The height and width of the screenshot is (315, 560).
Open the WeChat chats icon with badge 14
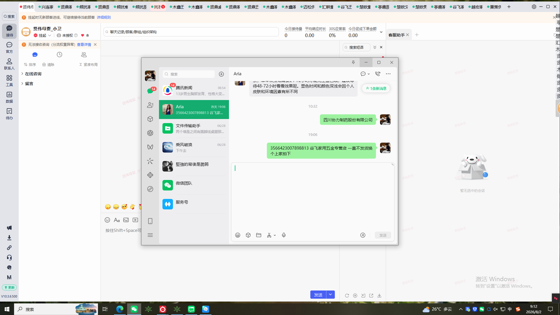point(150,91)
